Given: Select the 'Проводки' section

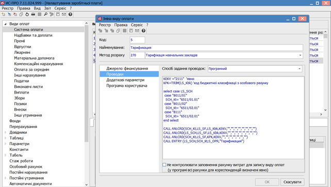Looking at the screenshot, I should click(129, 74).
